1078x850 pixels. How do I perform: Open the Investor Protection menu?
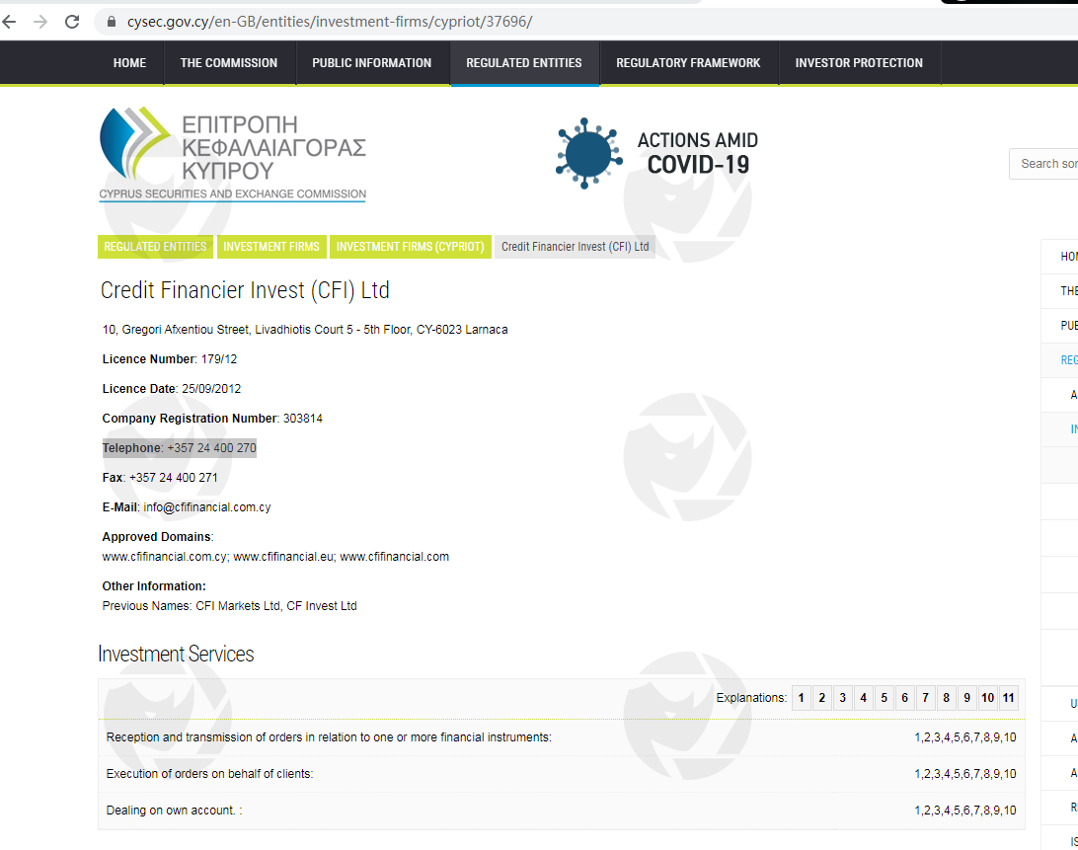click(859, 63)
